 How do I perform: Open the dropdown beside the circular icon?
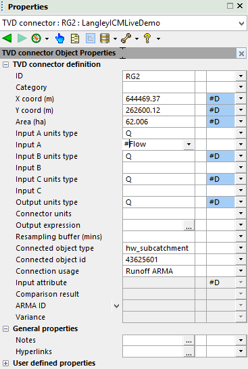(47, 39)
